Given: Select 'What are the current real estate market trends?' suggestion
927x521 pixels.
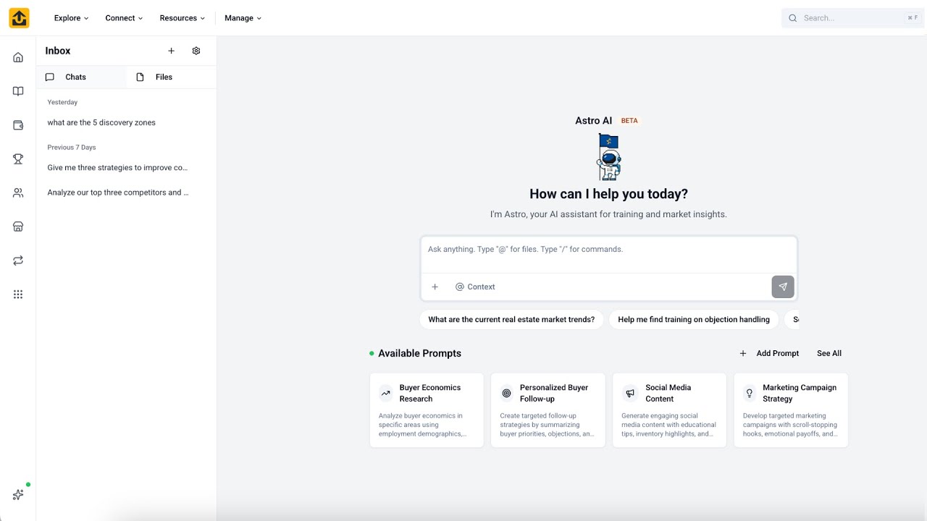Looking at the screenshot, I should (511, 319).
